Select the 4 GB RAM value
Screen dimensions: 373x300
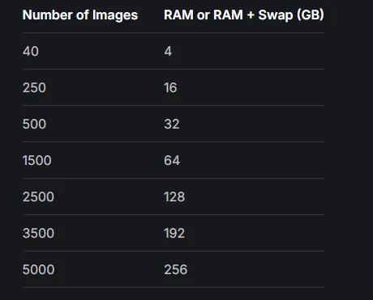tap(168, 51)
